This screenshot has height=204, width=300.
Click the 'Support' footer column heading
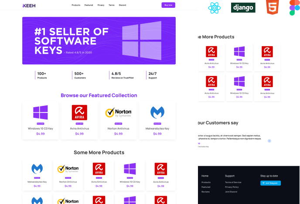point(230,176)
